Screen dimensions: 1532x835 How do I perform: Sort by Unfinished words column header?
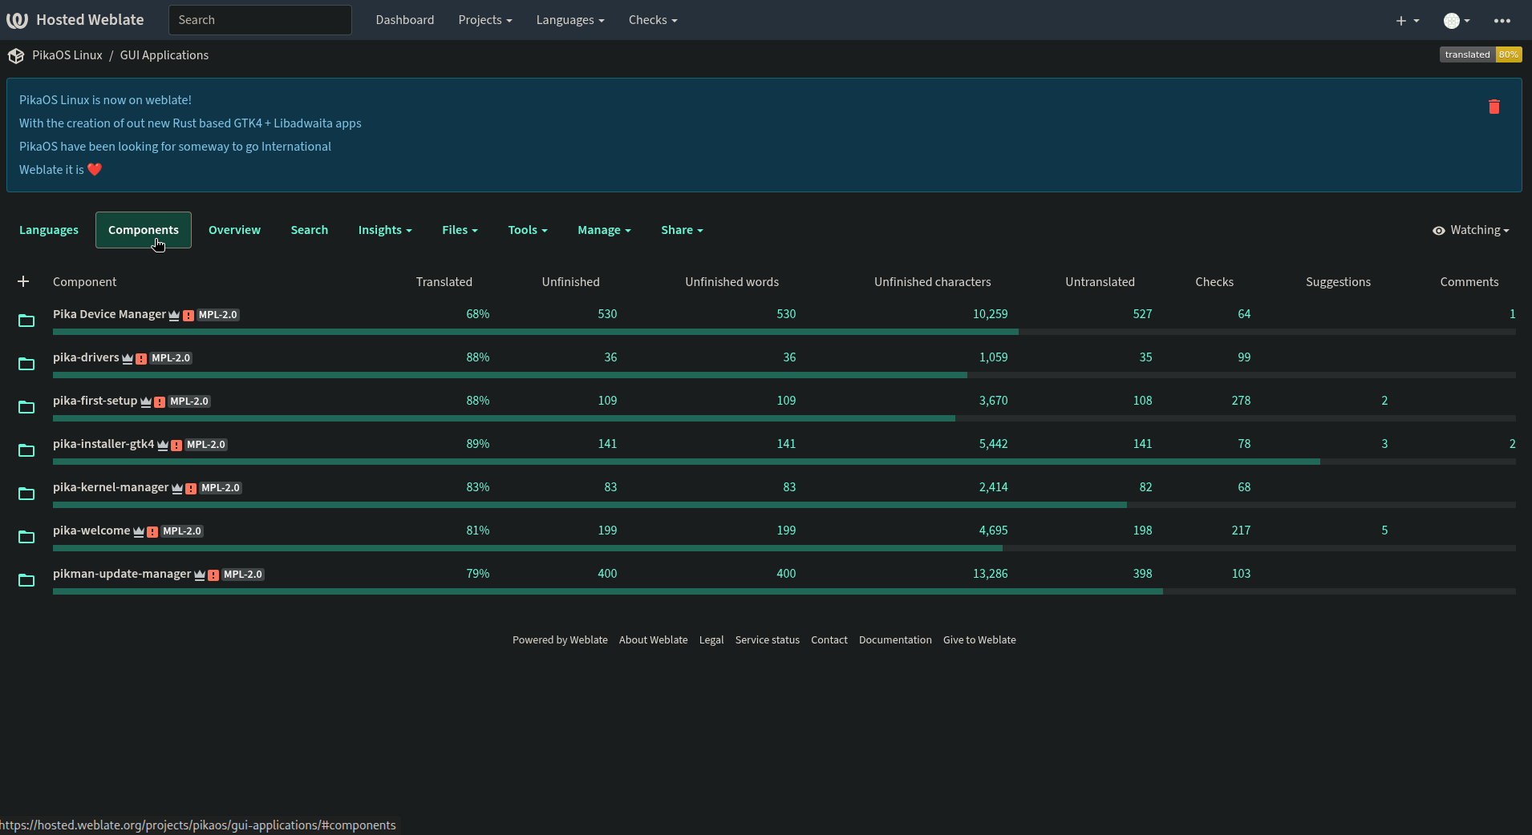(x=732, y=282)
